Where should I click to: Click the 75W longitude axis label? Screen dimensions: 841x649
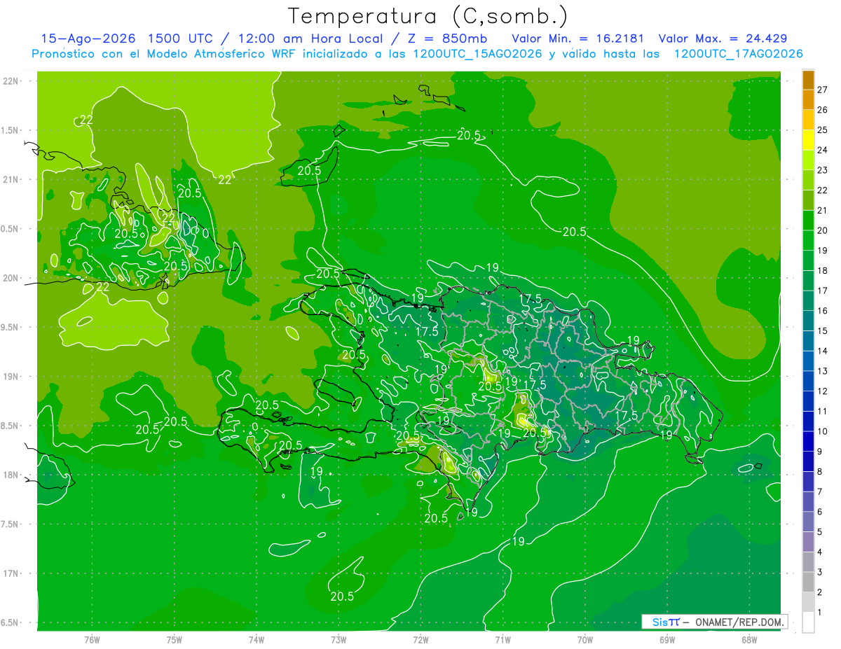point(175,640)
